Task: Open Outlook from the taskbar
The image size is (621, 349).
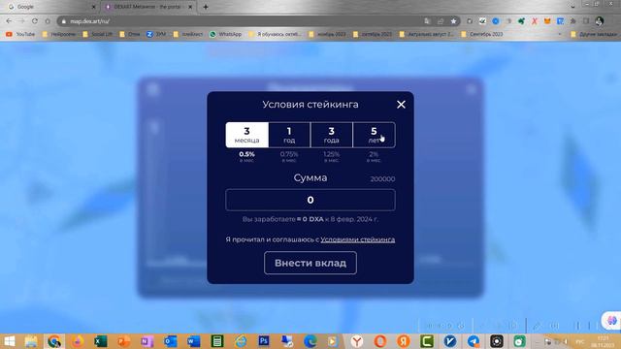Action: click(171, 341)
